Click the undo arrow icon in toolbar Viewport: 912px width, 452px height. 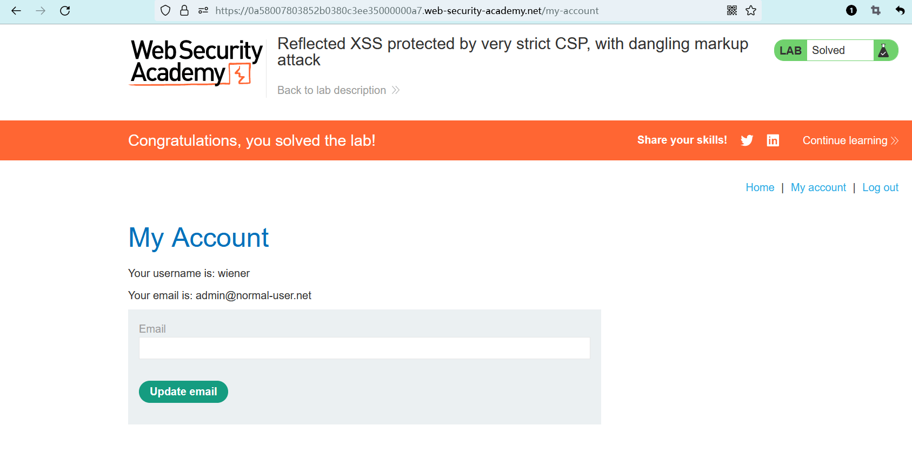(x=900, y=11)
